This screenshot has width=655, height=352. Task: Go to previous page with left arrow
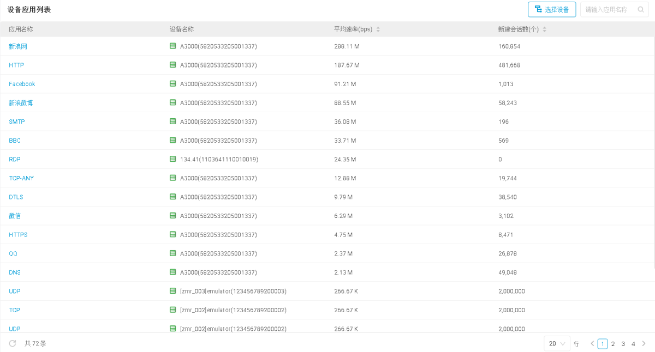click(592, 344)
